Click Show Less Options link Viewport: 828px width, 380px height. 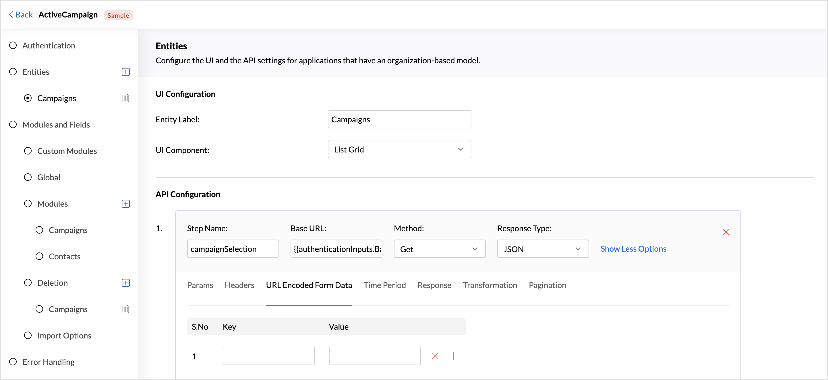tap(633, 249)
